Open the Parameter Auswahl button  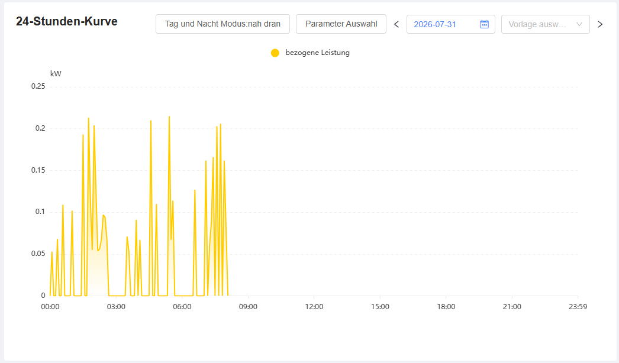[341, 24]
